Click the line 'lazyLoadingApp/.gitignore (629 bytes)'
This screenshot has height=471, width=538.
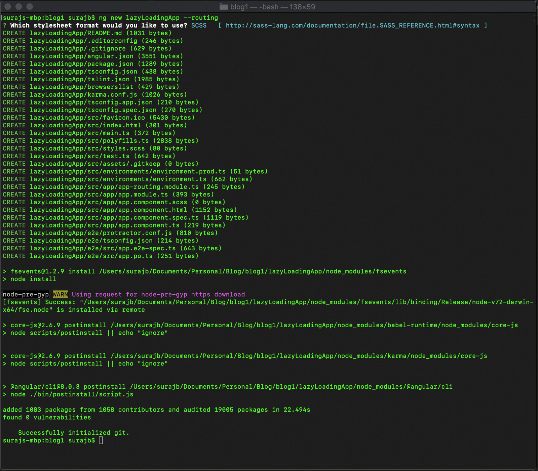click(x=101, y=49)
